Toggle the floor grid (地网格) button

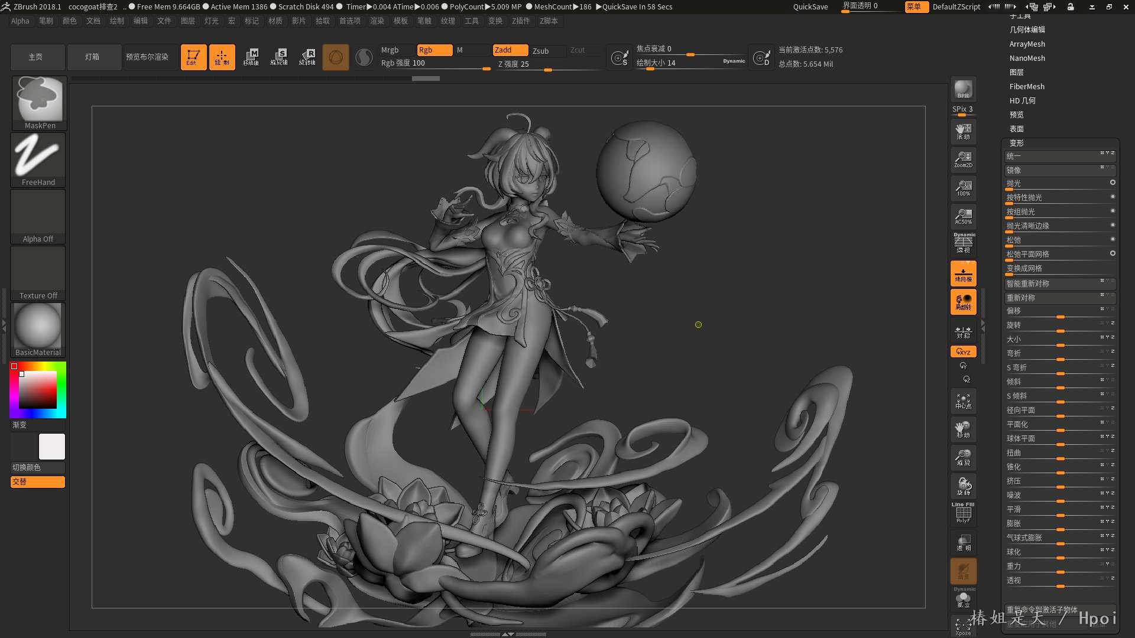(963, 274)
